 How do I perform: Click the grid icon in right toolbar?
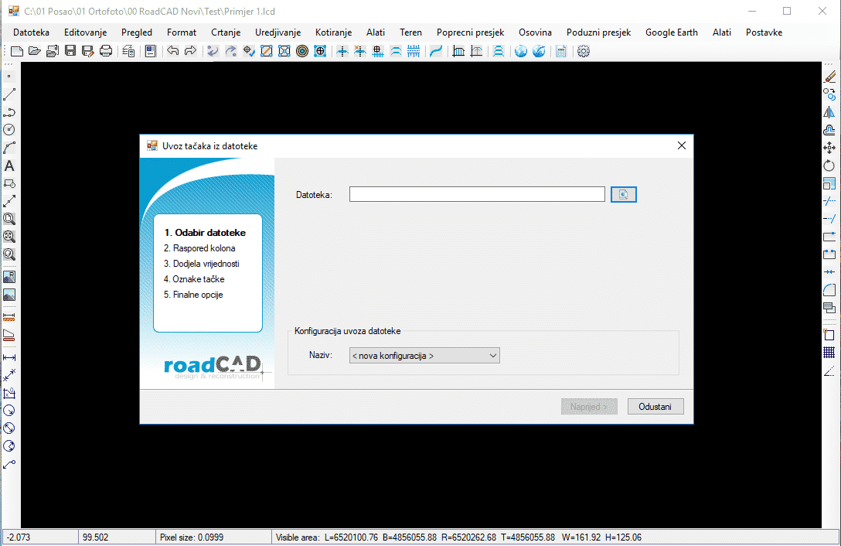pos(829,353)
